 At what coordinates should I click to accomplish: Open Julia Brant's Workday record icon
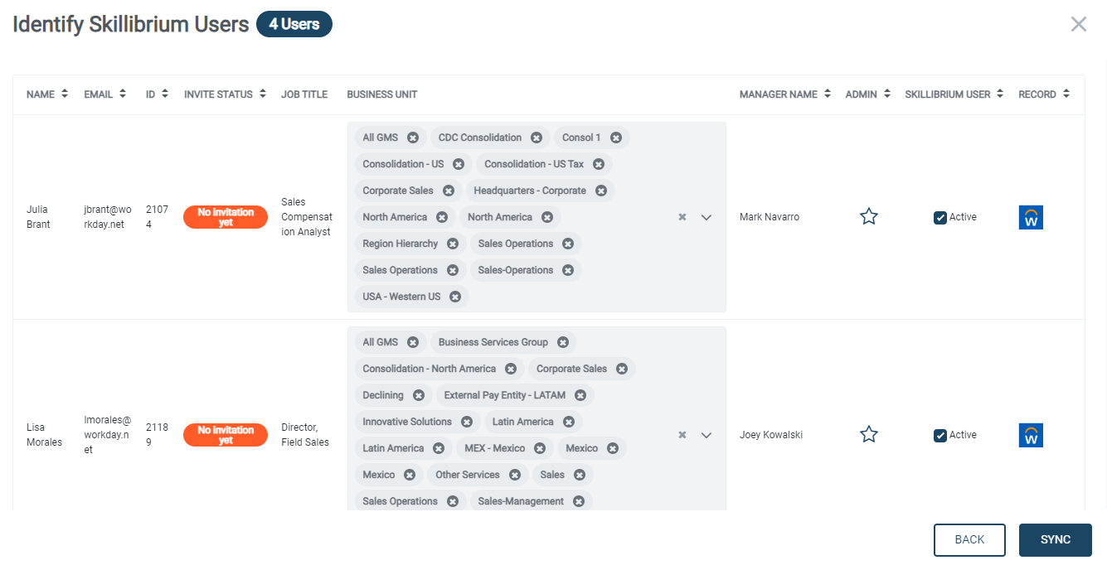(x=1031, y=217)
